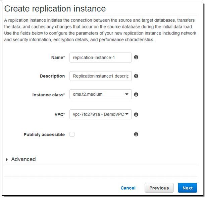Viewport: 207px width, 198px height.
Task: Click the "Create replication instance" heading
Action: (55, 8)
